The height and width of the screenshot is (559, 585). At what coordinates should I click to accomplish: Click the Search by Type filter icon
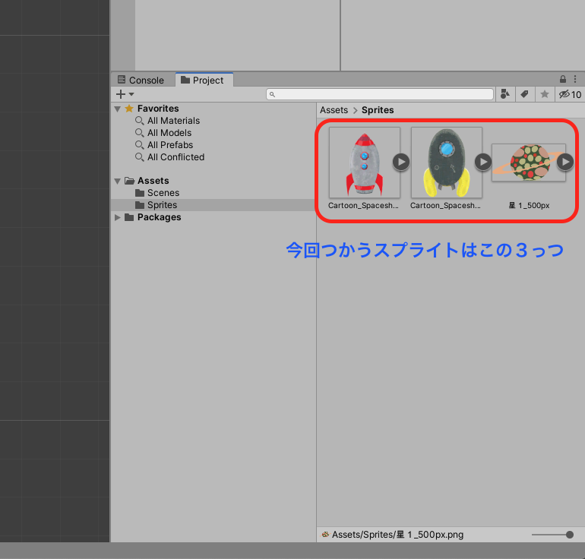(505, 94)
